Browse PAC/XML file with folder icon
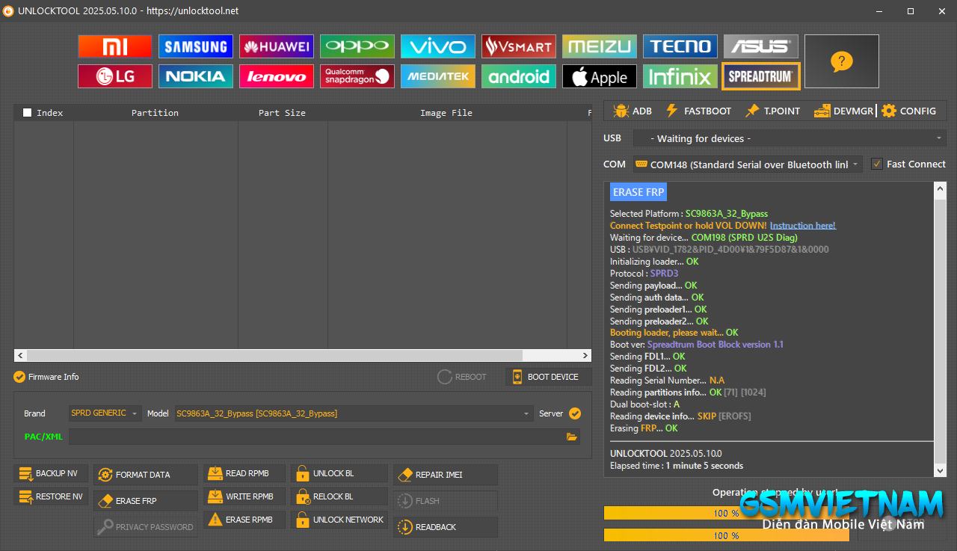 (572, 437)
